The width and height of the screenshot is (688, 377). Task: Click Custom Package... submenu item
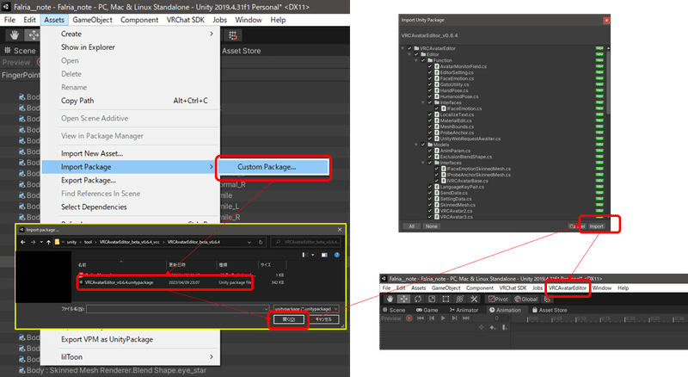[273, 167]
